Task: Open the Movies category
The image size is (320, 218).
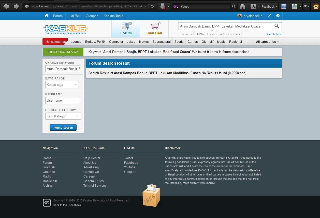Action: [x=144, y=42]
